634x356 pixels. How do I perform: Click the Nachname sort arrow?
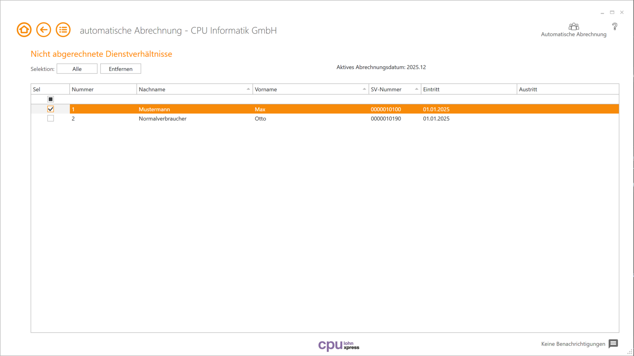coord(248,89)
